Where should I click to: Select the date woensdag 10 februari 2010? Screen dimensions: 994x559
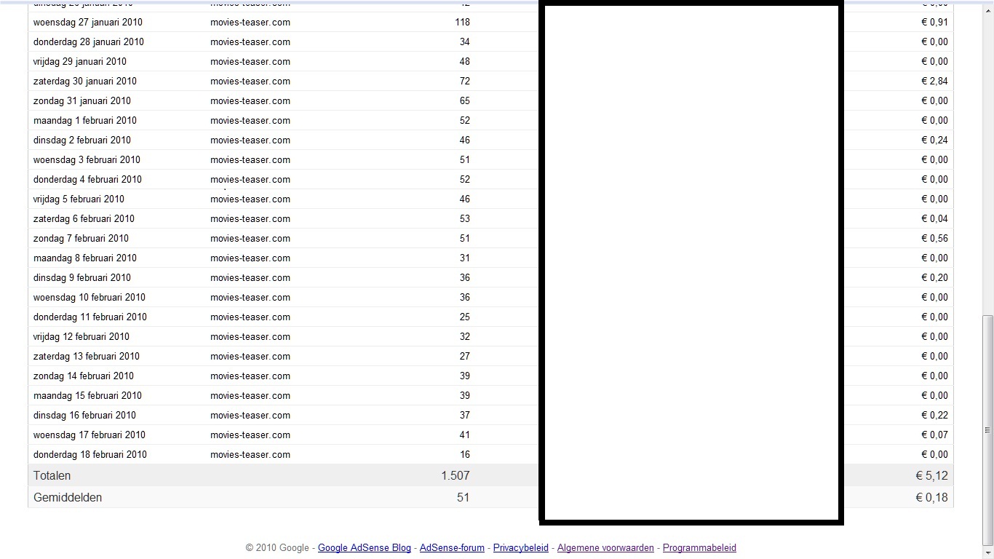[x=90, y=297]
